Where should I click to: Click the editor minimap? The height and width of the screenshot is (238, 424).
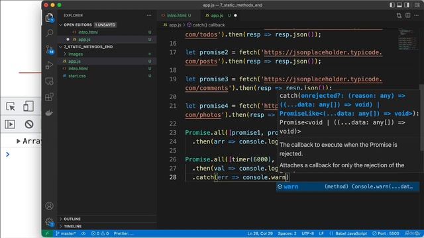(x=407, y=40)
